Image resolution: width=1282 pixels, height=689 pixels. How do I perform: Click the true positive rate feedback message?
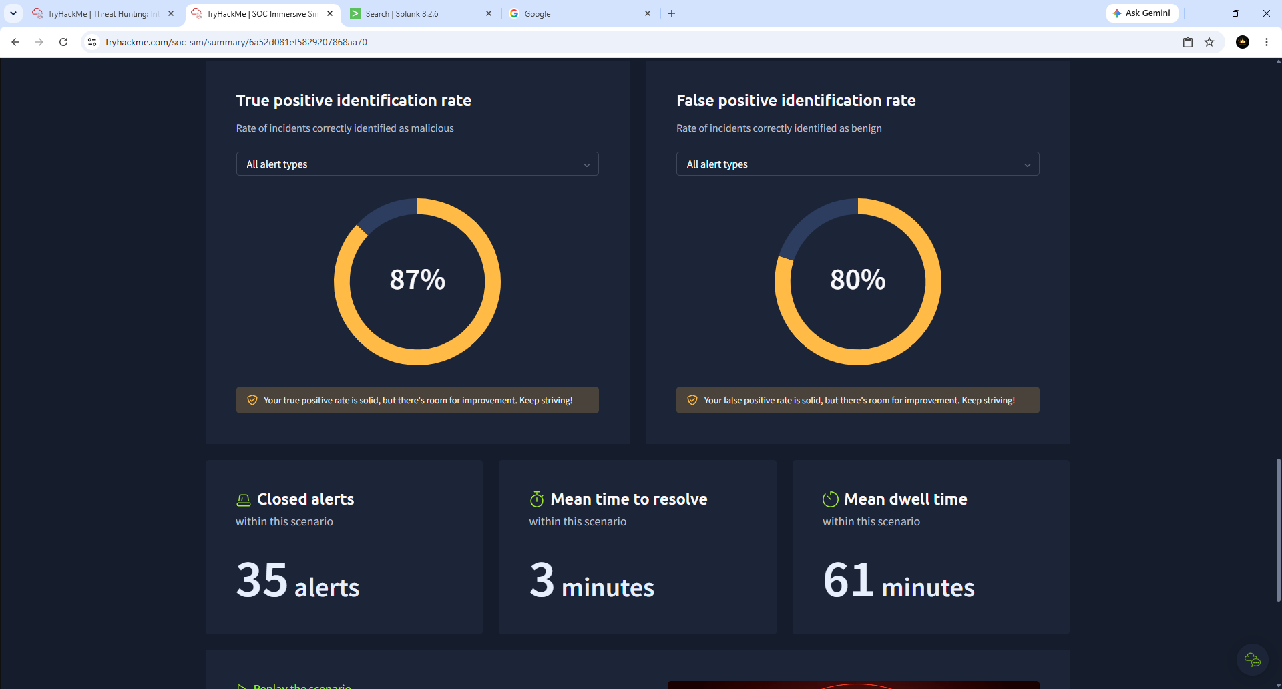pos(417,400)
